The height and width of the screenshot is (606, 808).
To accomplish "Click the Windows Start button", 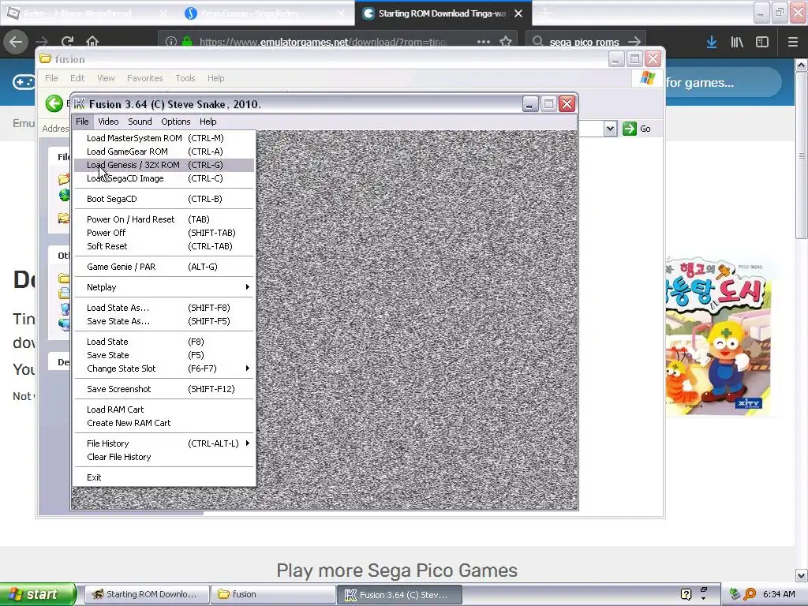I will click(38, 594).
